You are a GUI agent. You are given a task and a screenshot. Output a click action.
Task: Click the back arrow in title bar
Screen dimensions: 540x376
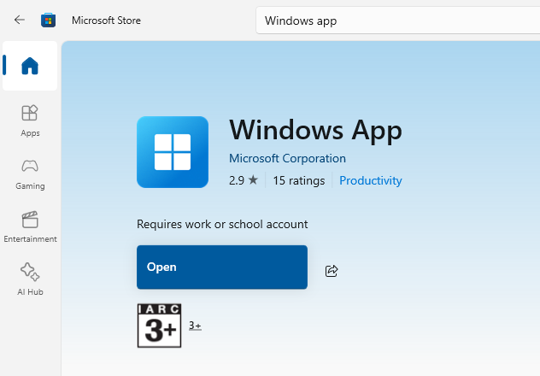20,20
